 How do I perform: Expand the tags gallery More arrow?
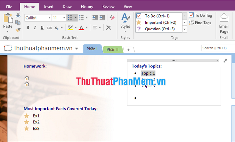point(185,29)
